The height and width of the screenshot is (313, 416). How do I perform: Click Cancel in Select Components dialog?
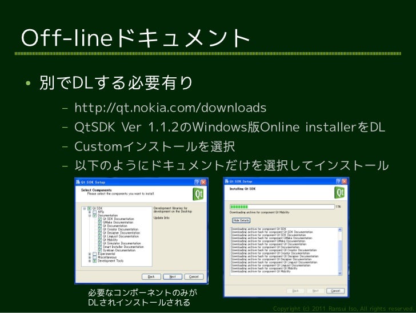[194, 276]
